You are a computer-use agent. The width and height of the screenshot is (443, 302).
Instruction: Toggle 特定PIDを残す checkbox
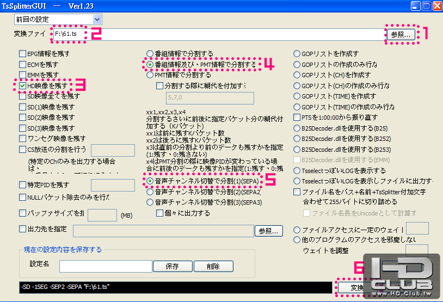click(23, 185)
